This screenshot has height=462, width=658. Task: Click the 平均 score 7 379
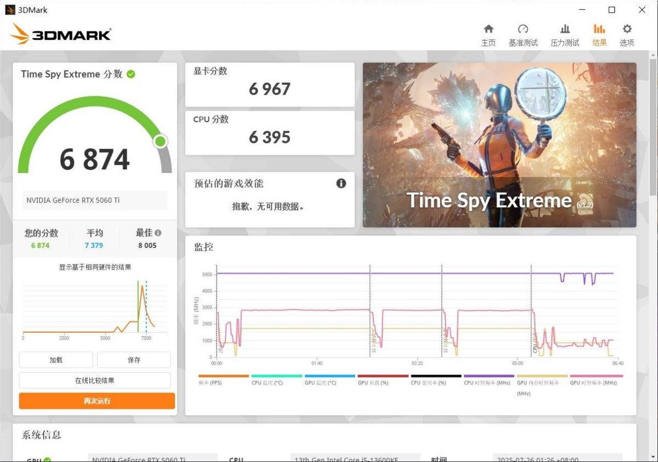[x=94, y=245]
